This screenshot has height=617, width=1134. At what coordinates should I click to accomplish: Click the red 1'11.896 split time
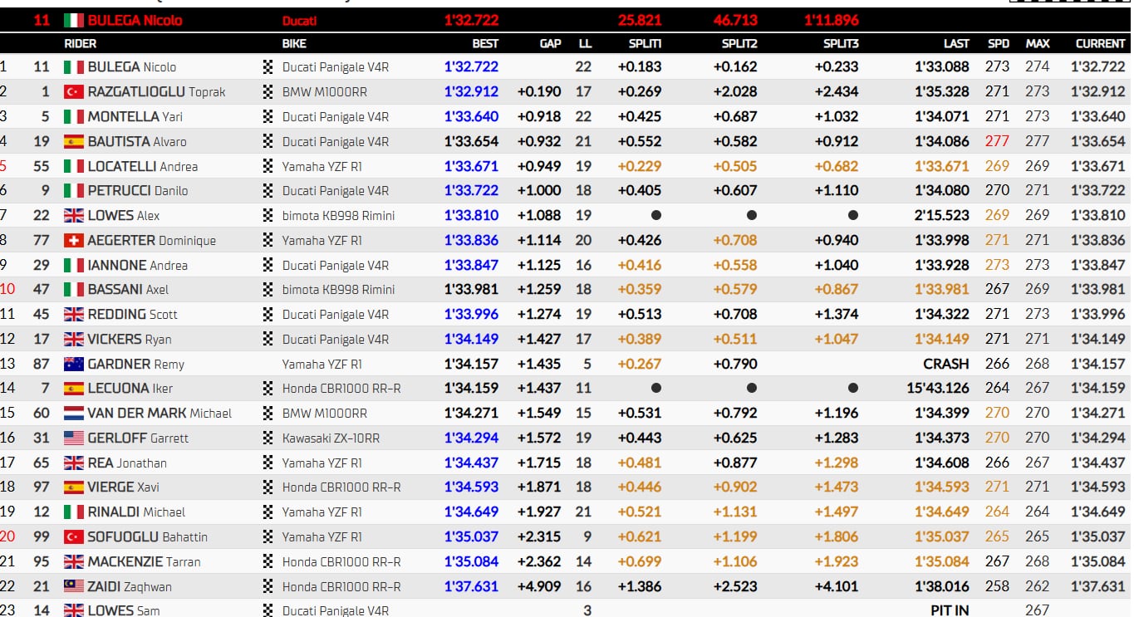coord(832,20)
